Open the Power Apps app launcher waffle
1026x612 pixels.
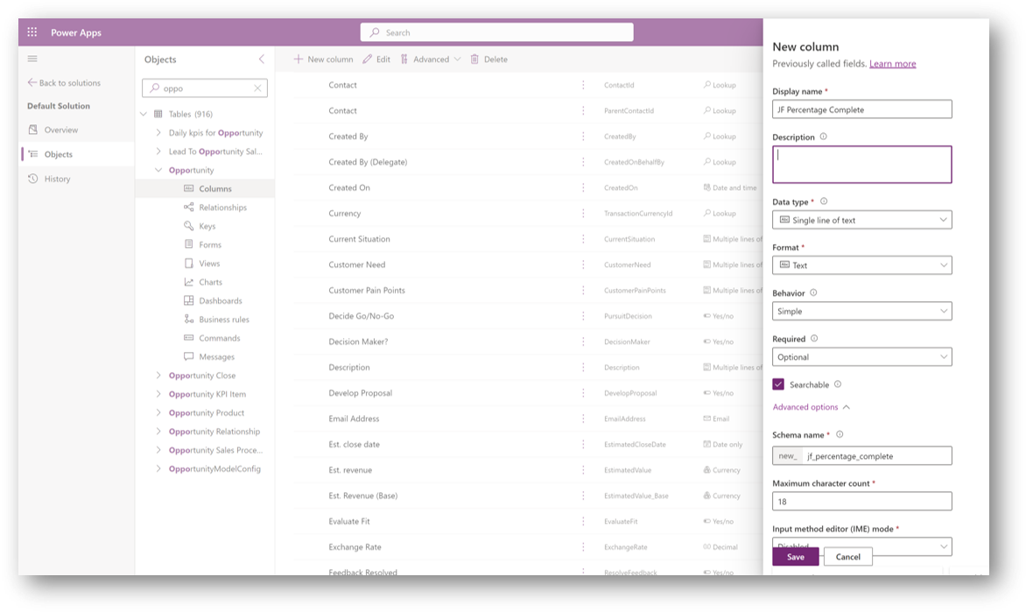[x=32, y=32]
